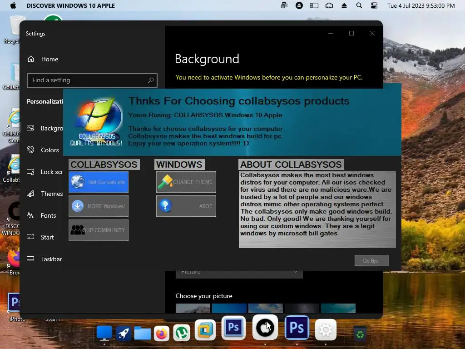Dismiss the dialog with Ok Bye

click(371, 260)
